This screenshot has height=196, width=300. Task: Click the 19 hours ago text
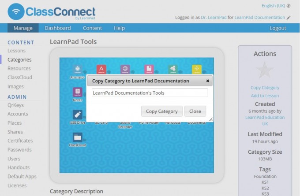click(x=265, y=141)
